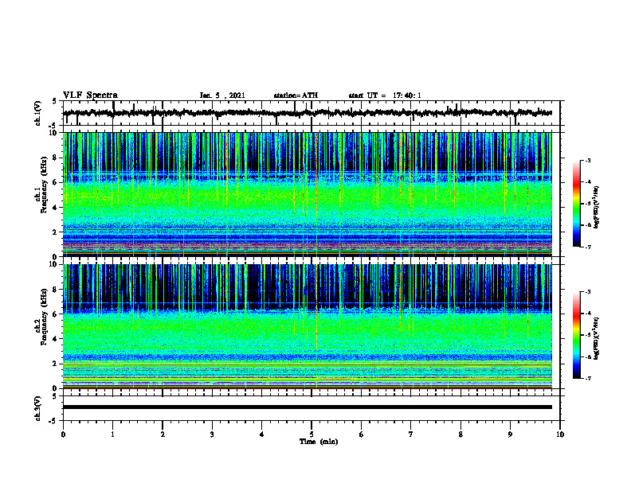Click the 'ch.1(V)' axis label
Screen dimensions: 631x487
click(x=38, y=113)
